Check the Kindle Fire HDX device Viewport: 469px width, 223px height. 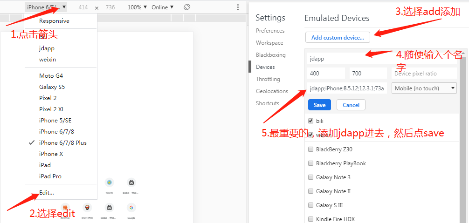pos(310,219)
